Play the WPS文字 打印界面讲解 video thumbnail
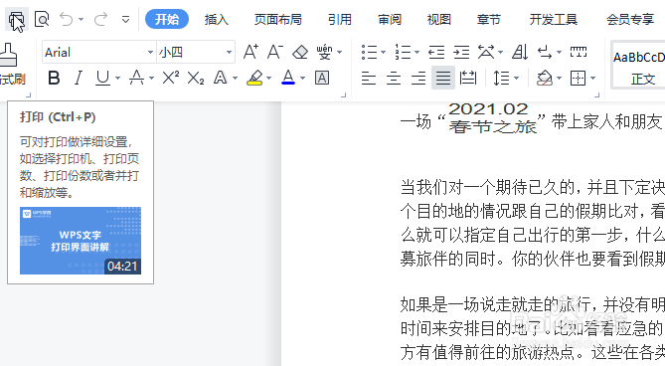Screen dimensions: 665x366 pos(81,241)
